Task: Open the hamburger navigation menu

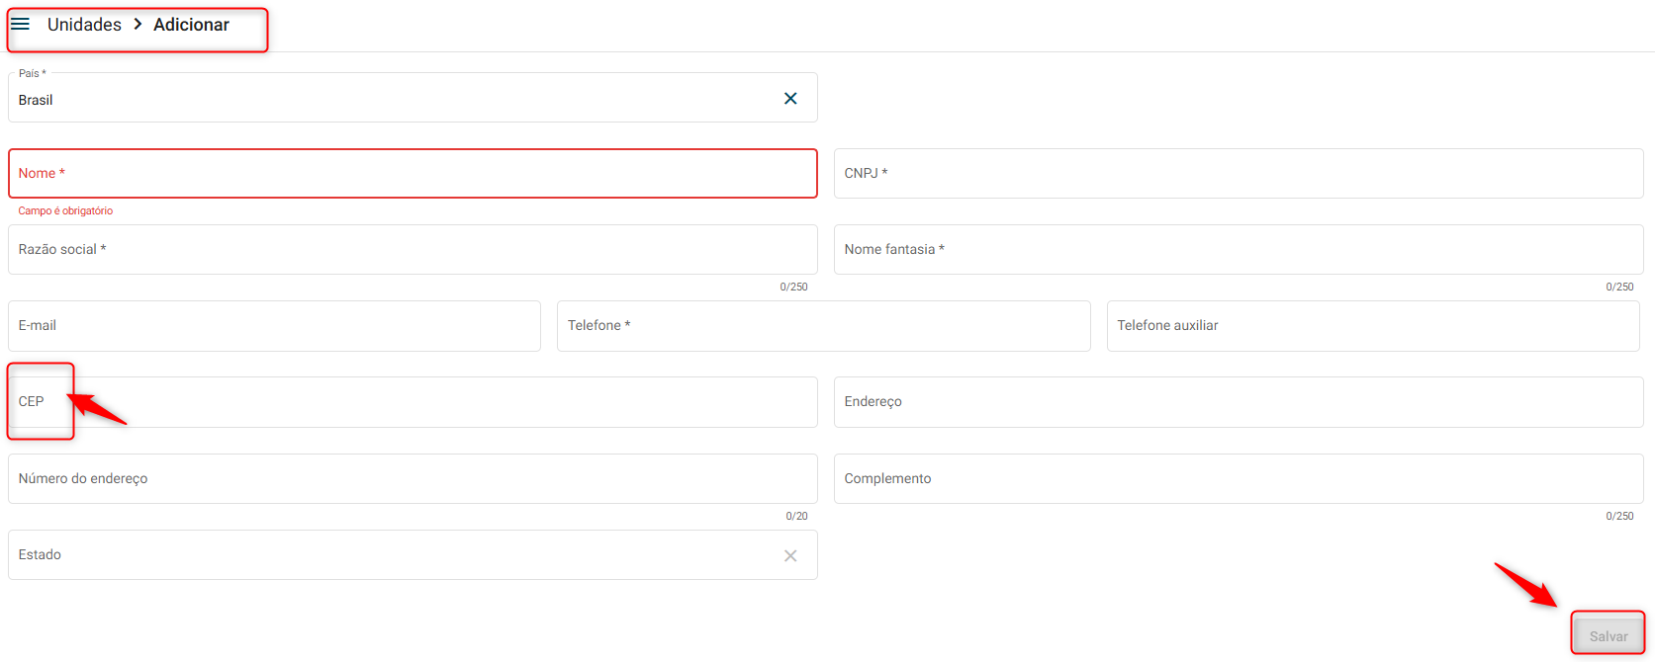Action: tap(20, 25)
